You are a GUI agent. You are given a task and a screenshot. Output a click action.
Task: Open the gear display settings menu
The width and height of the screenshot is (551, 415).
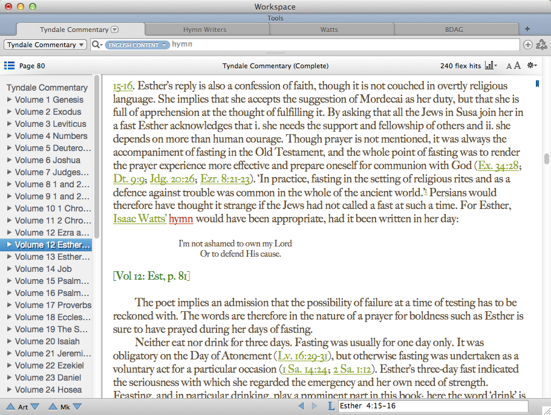pyautogui.click(x=532, y=65)
